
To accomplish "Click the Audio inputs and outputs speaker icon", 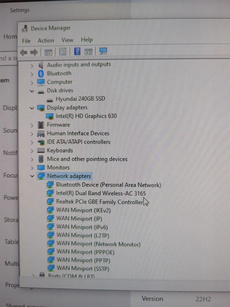I will tap(41, 65).
